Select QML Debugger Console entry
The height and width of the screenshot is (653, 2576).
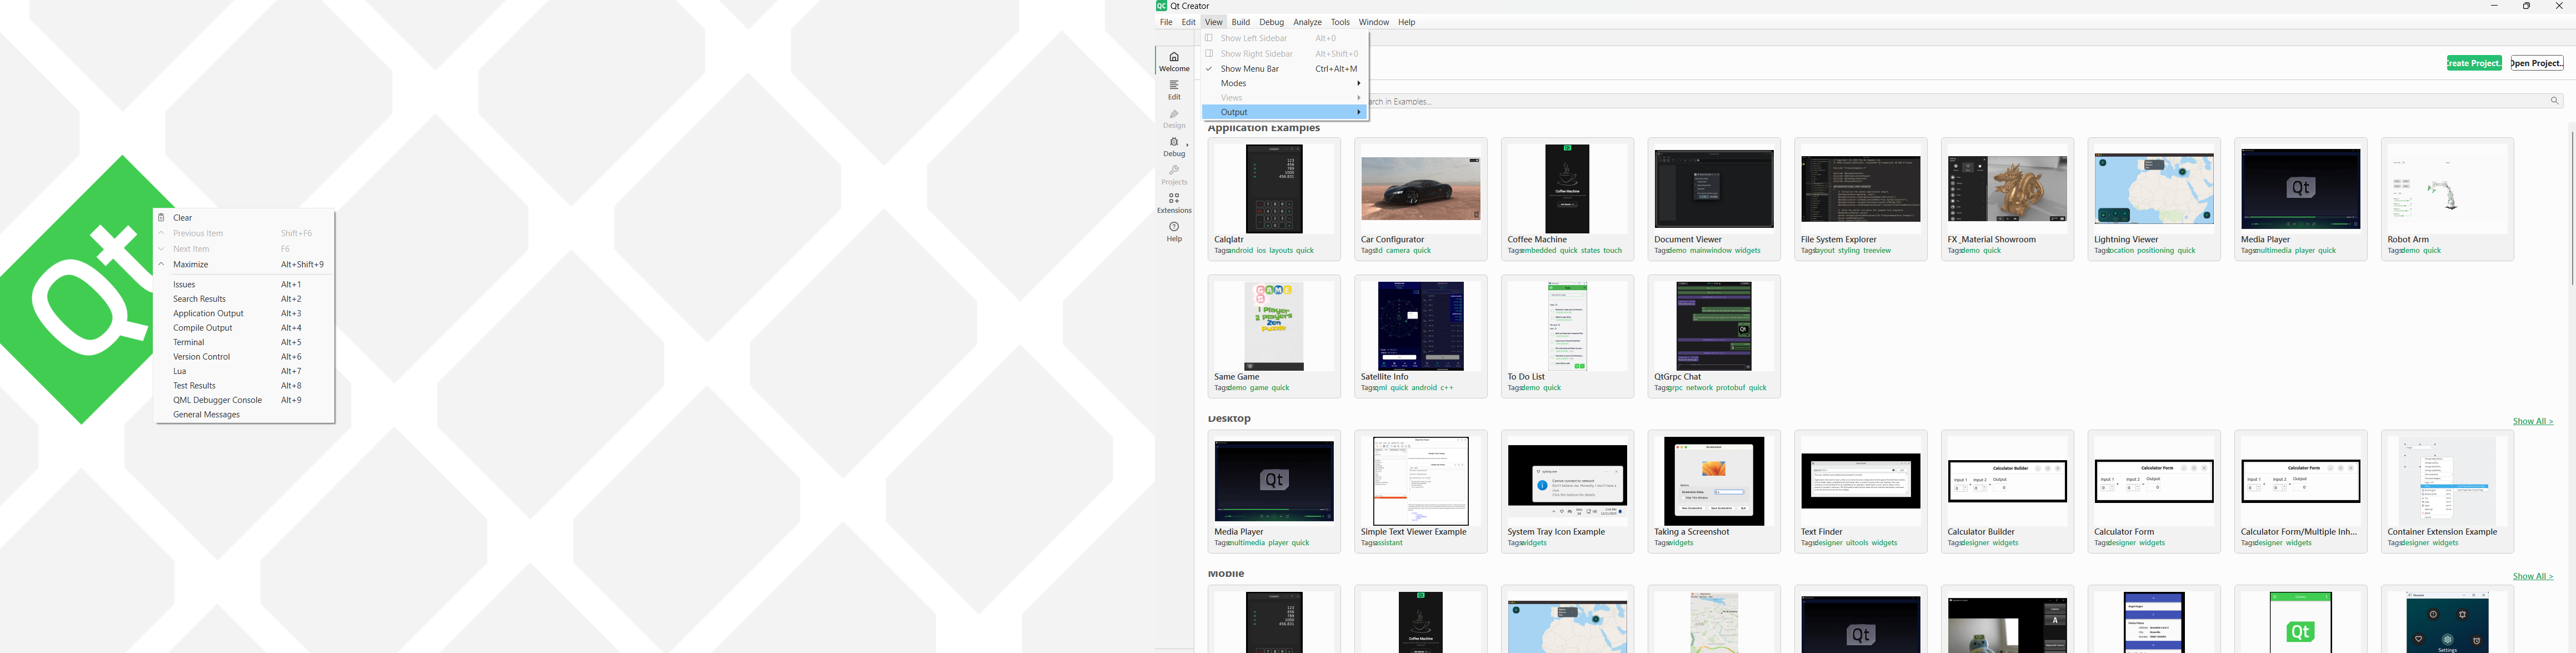(x=244, y=400)
